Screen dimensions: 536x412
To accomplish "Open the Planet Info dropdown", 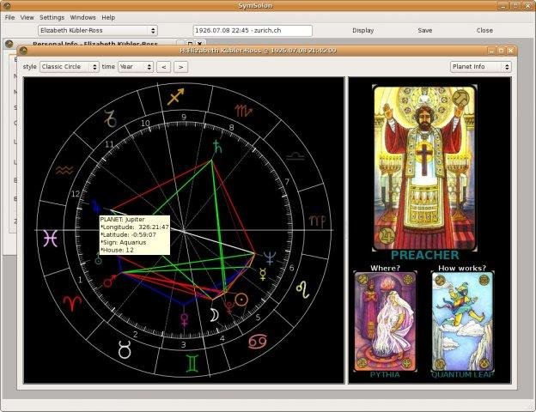I will [481, 67].
